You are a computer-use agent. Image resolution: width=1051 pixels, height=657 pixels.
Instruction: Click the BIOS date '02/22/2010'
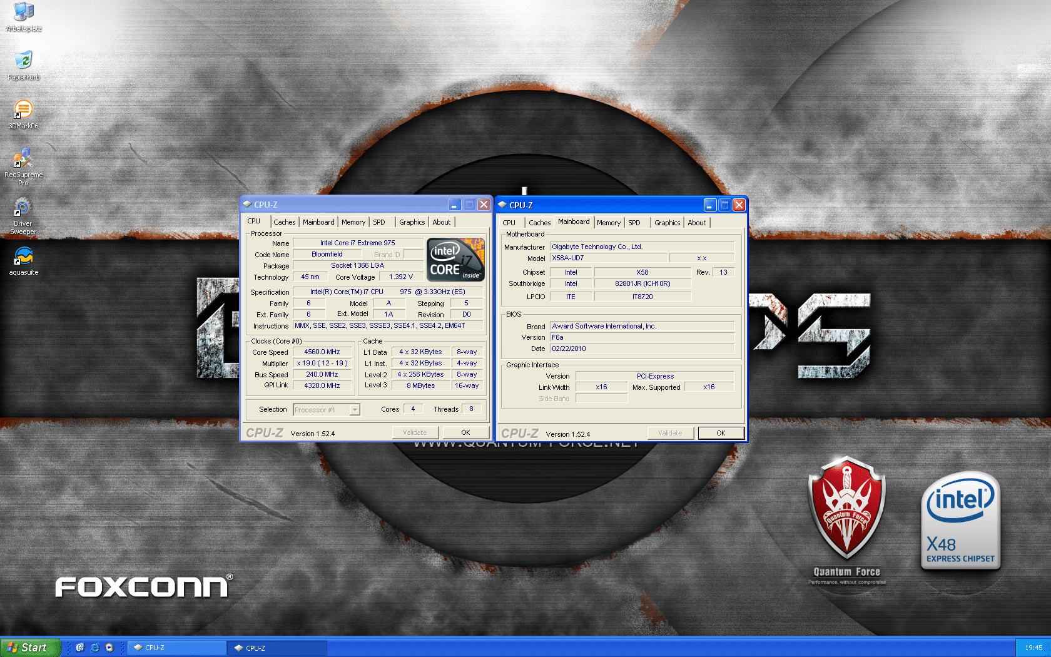[x=642, y=349]
